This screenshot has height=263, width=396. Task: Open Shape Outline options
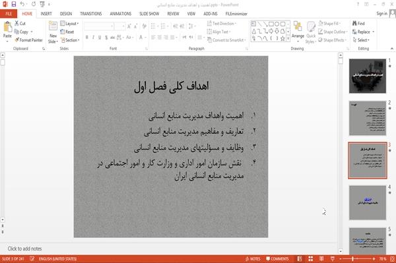click(333, 32)
